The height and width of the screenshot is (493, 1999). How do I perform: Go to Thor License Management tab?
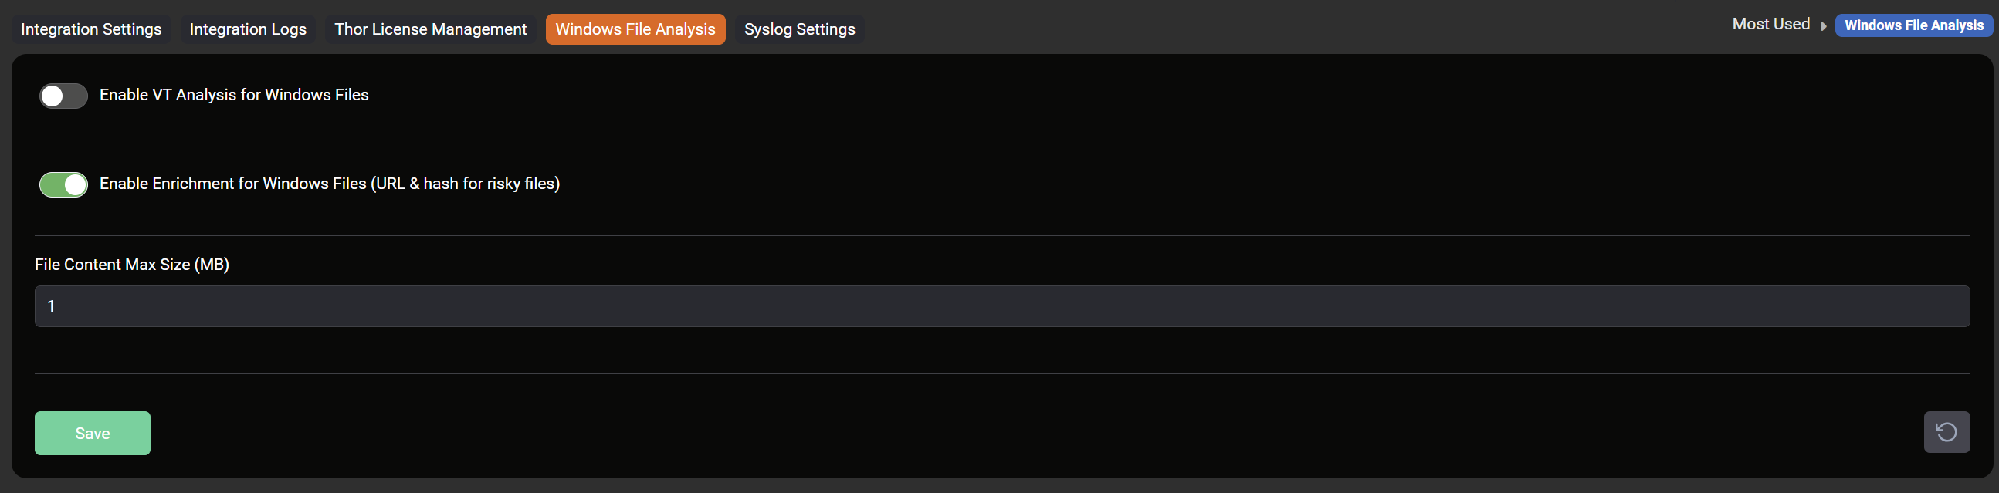pos(430,29)
